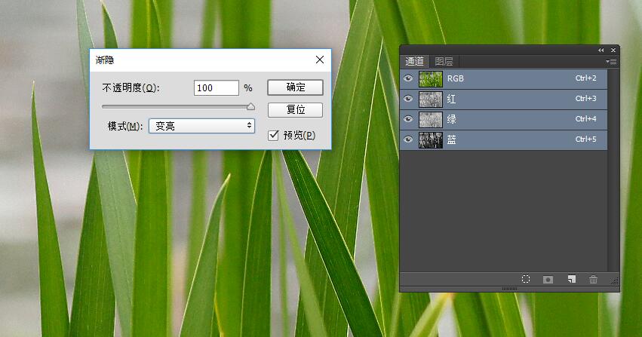Delete current channel trash icon
The height and width of the screenshot is (337, 642).
(x=593, y=279)
